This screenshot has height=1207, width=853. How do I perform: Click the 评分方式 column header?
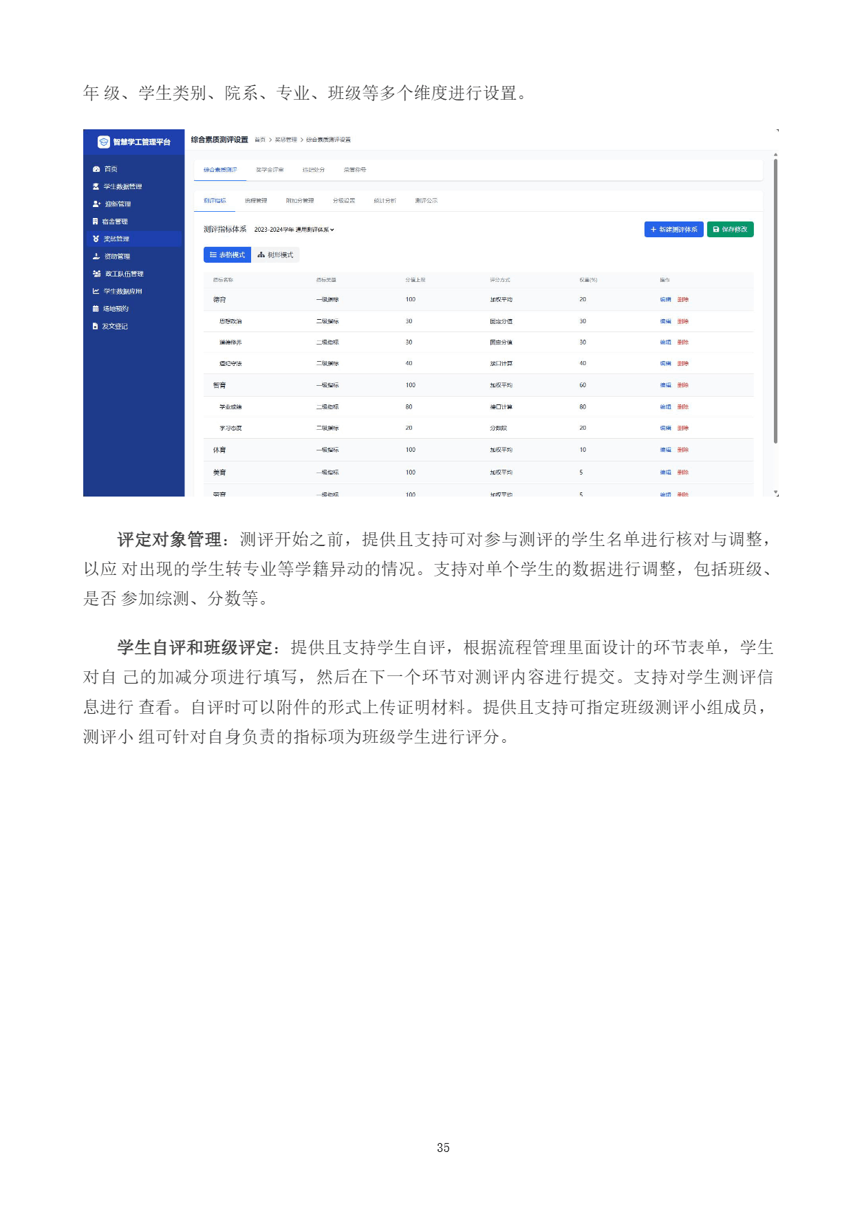coord(500,280)
